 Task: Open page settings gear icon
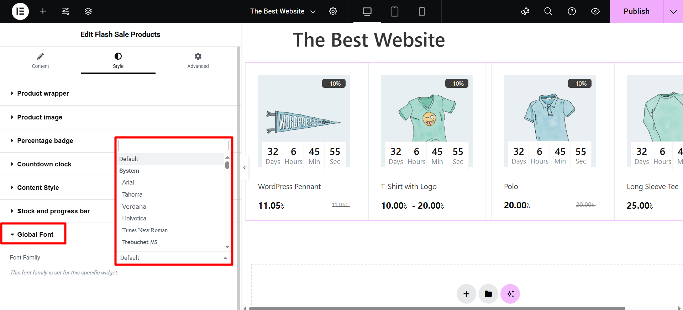[333, 11]
